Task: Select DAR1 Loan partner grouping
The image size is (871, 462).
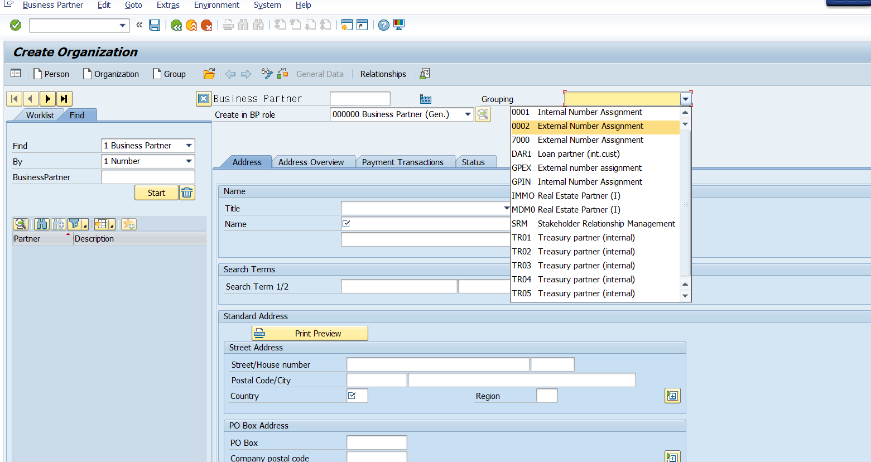Action: pyautogui.click(x=595, y=154)
